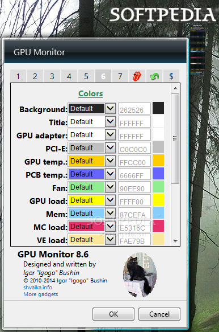The image size is (219, 332).
Task: Dismiss dialog with Cancel button
Action: (159, 314)
